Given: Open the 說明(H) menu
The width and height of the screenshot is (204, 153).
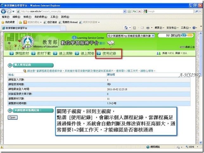Looking at the screenshot, I should pos(65,17).
